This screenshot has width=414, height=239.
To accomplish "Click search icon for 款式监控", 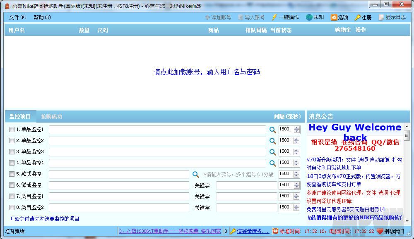I will 195,174.
